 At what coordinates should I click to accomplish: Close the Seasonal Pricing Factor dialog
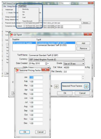[45, 69]
